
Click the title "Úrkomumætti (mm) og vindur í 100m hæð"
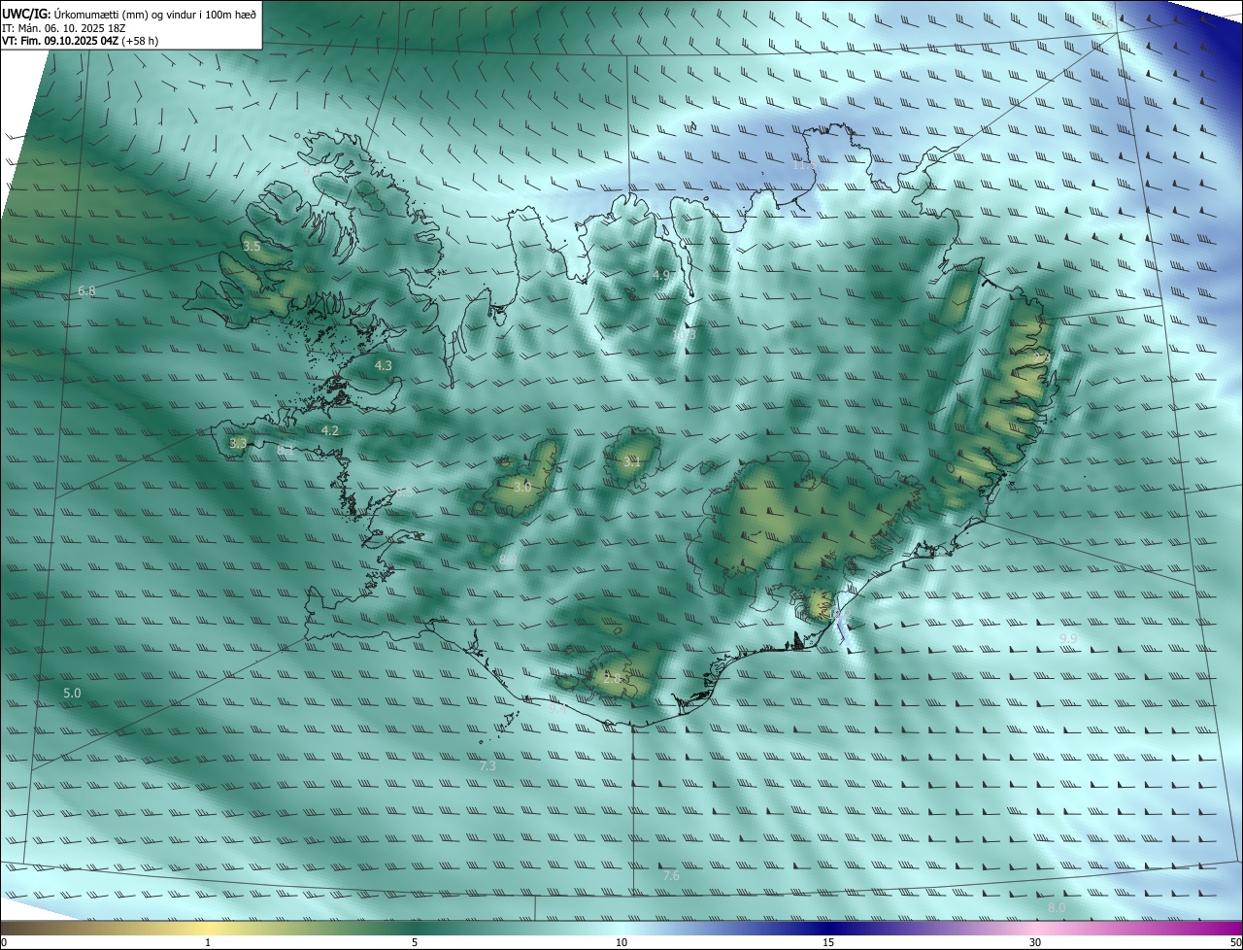click(154, 14)
